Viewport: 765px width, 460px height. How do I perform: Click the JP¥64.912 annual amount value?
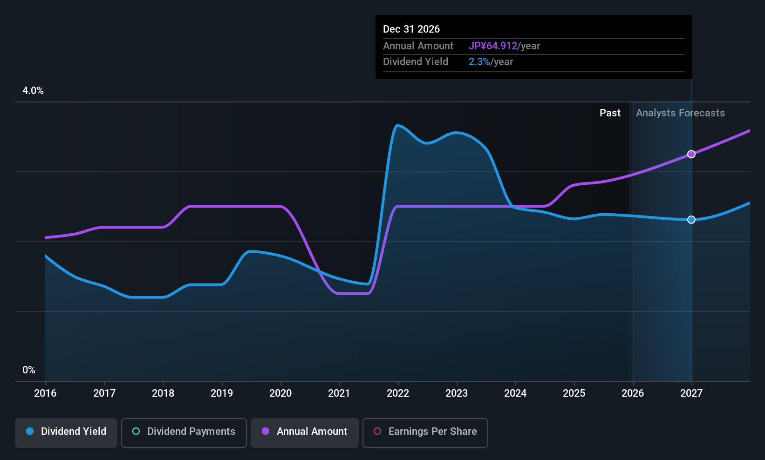493,46
